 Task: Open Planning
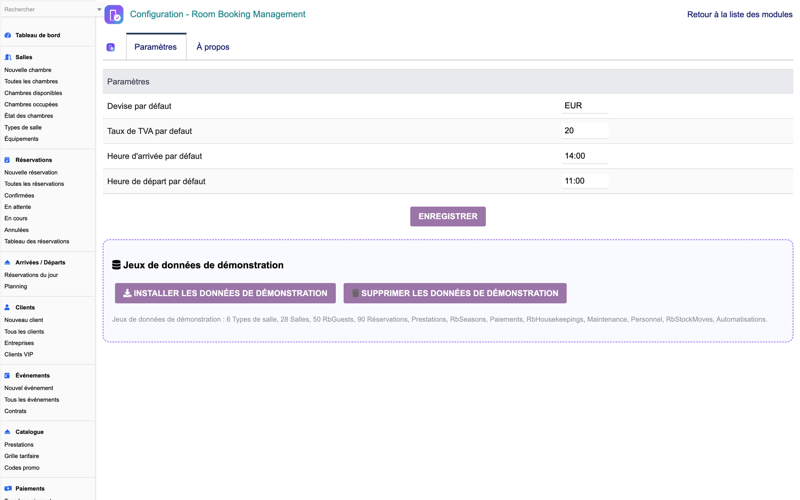click(16, 287)
